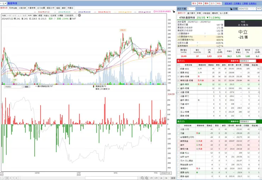Click the red 主力 button in top bar
Viewport: 262px width, 180px height.
click(212, 3)
